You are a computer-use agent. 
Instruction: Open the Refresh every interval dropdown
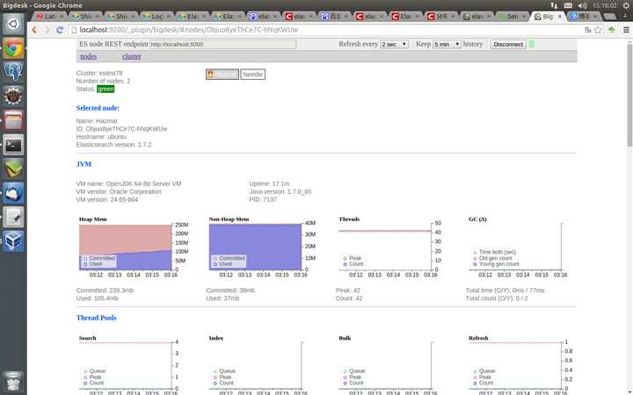[394, 45]
